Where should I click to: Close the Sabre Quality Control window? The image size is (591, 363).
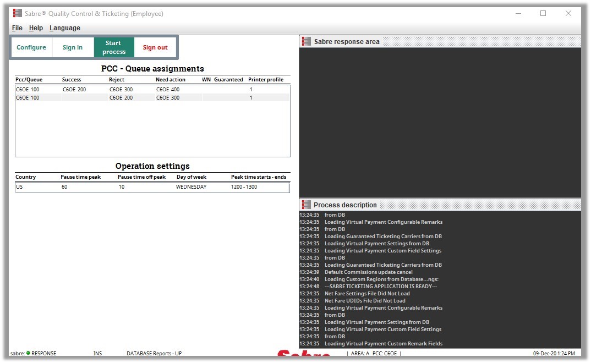tap(568, 14)
